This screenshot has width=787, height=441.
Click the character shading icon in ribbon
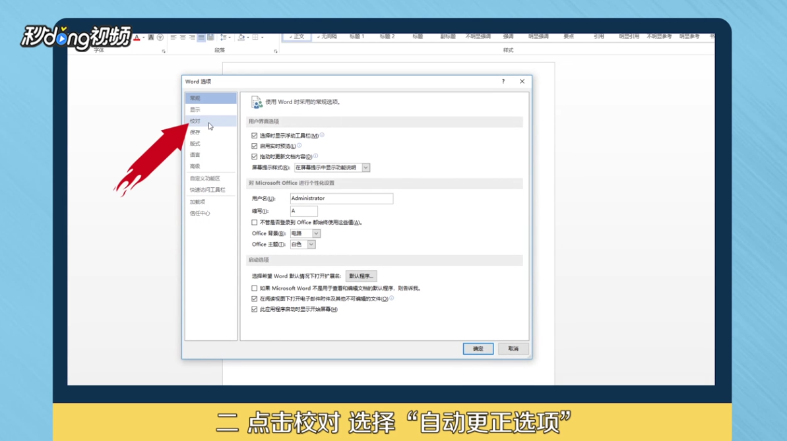coord(150,38)
